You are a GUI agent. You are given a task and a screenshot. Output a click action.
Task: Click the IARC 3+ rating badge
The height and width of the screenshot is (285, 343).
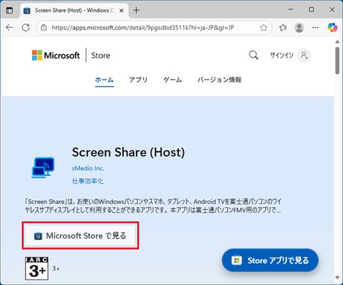37,268
